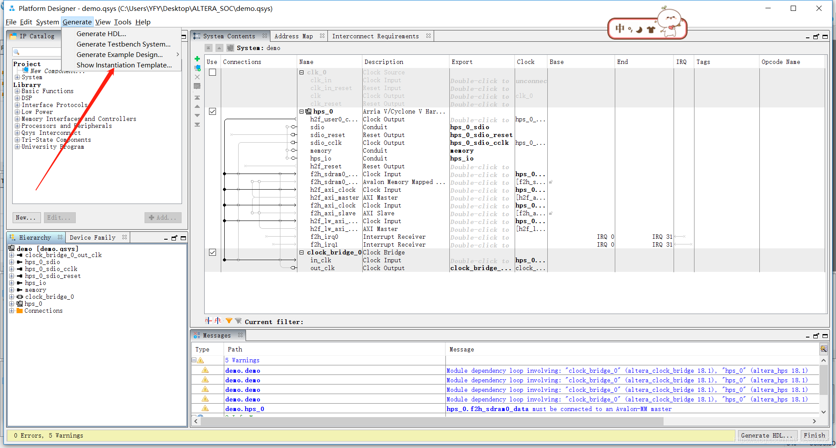This screenshot has height=448, width=836.
Task: Uncheck the clock_bridge_0 Use checkbox
Action: [212, 252]
